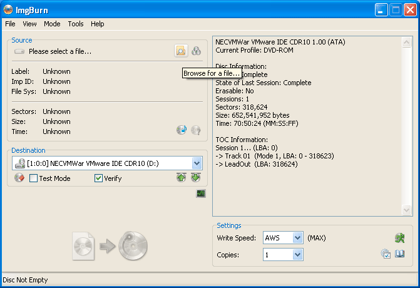
Task: Click the large Write disc image button
Action: (x=110, y=246)
